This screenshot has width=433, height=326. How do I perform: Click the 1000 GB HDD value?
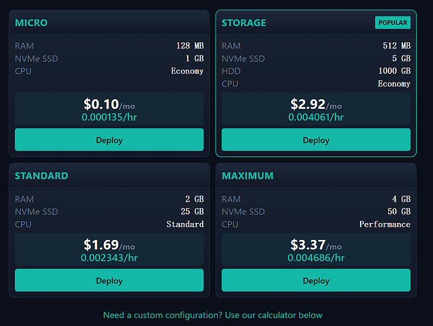pos(395,71)
